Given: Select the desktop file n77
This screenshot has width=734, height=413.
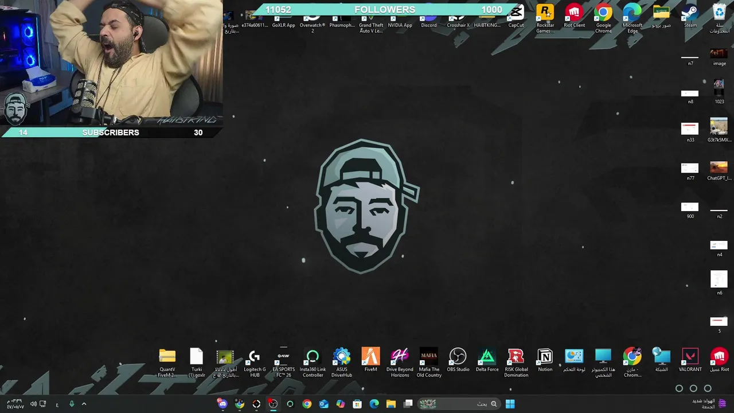Looking at the screenshot, I should click(x=690, y=171).
